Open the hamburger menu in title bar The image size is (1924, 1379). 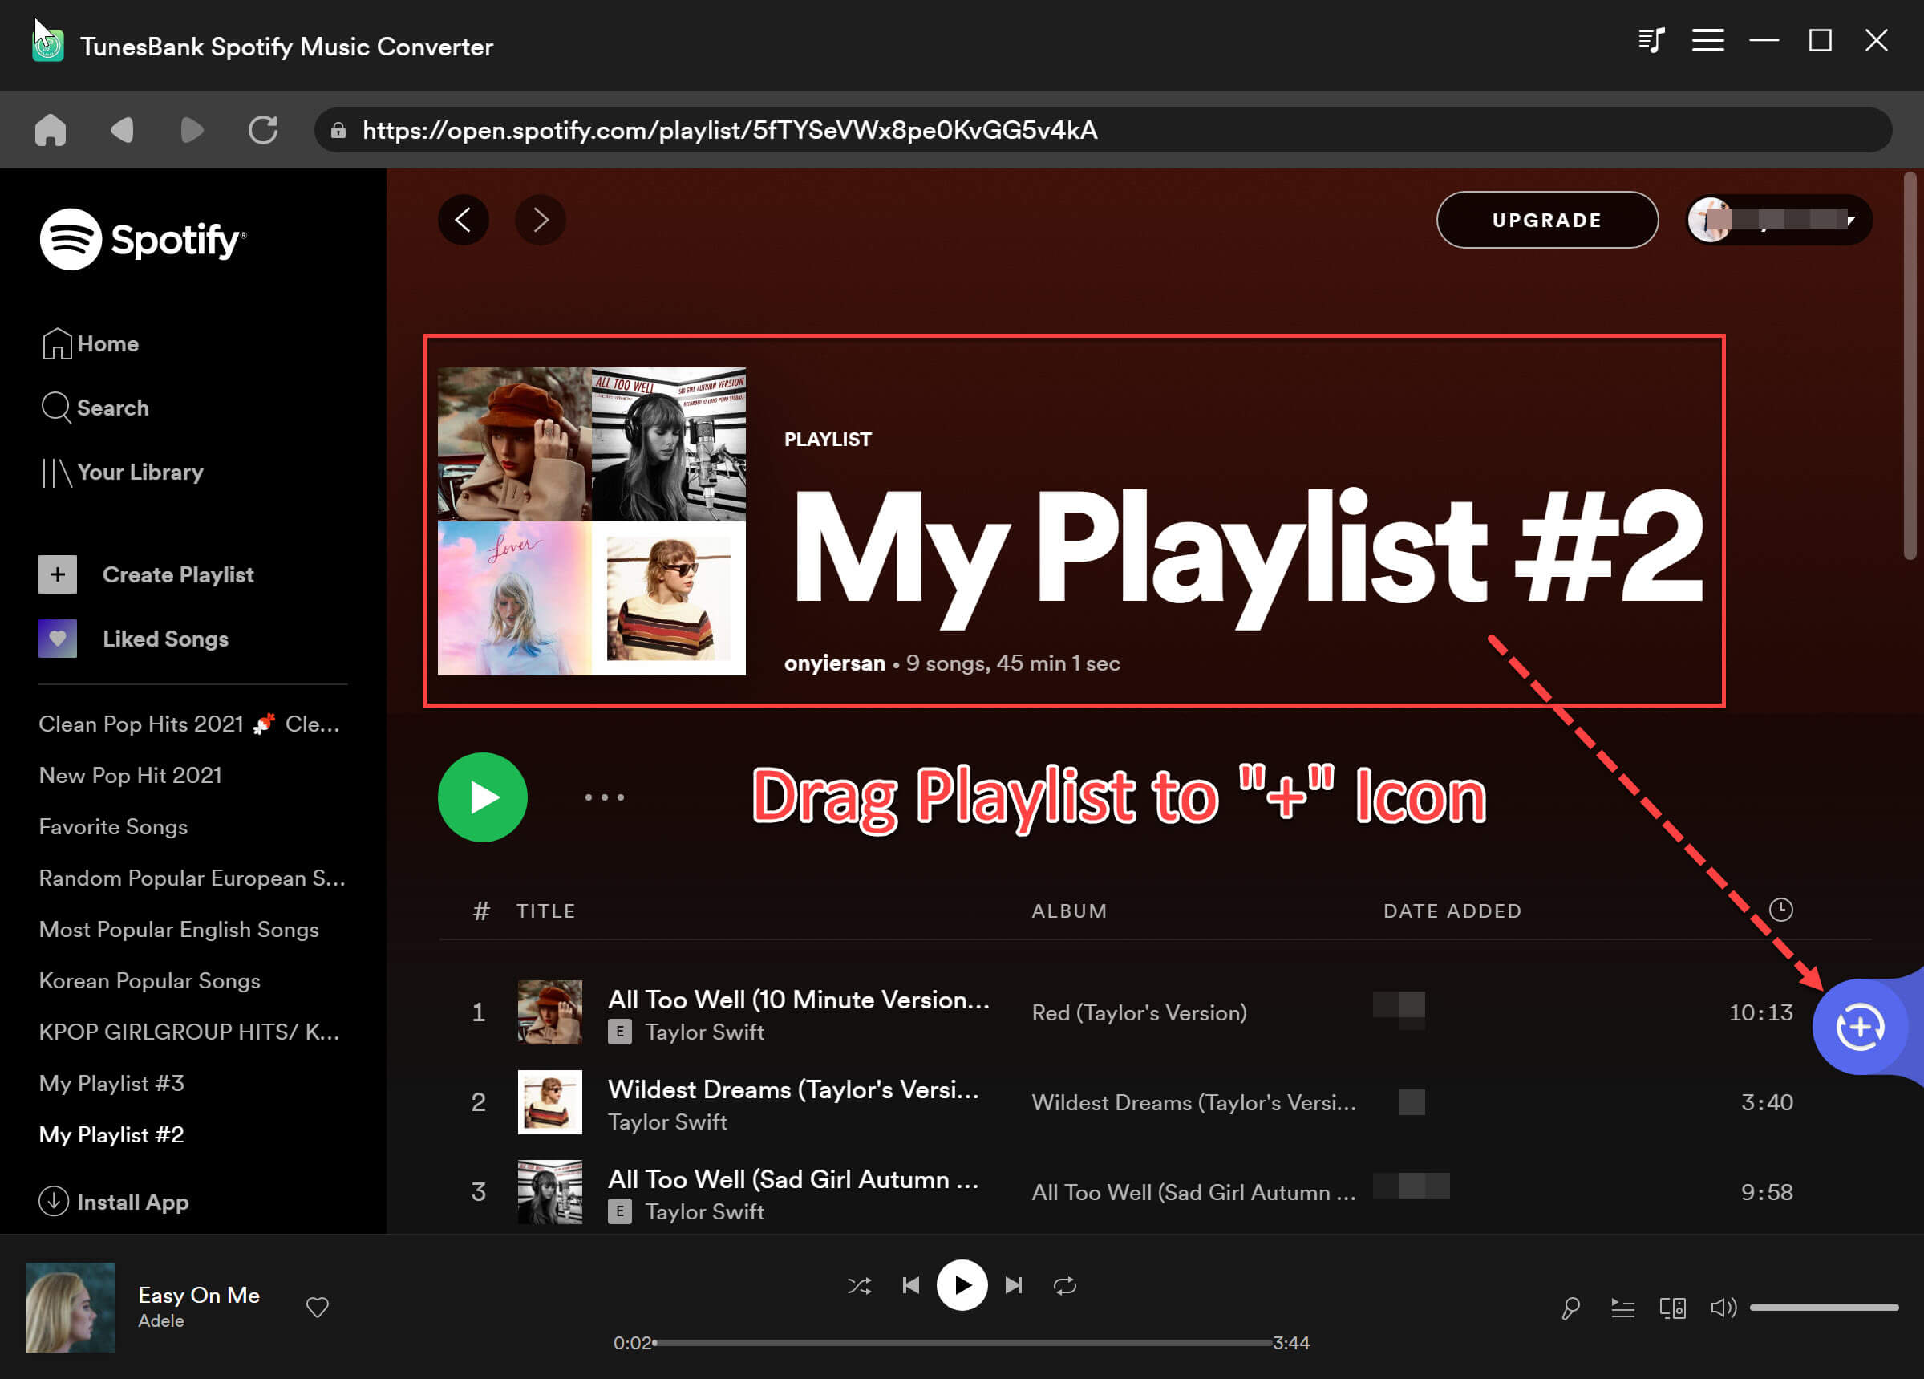1707,40
